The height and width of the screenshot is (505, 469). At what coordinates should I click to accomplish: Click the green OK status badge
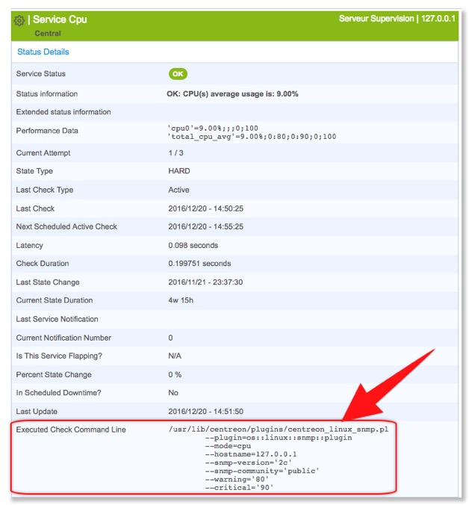178,74
